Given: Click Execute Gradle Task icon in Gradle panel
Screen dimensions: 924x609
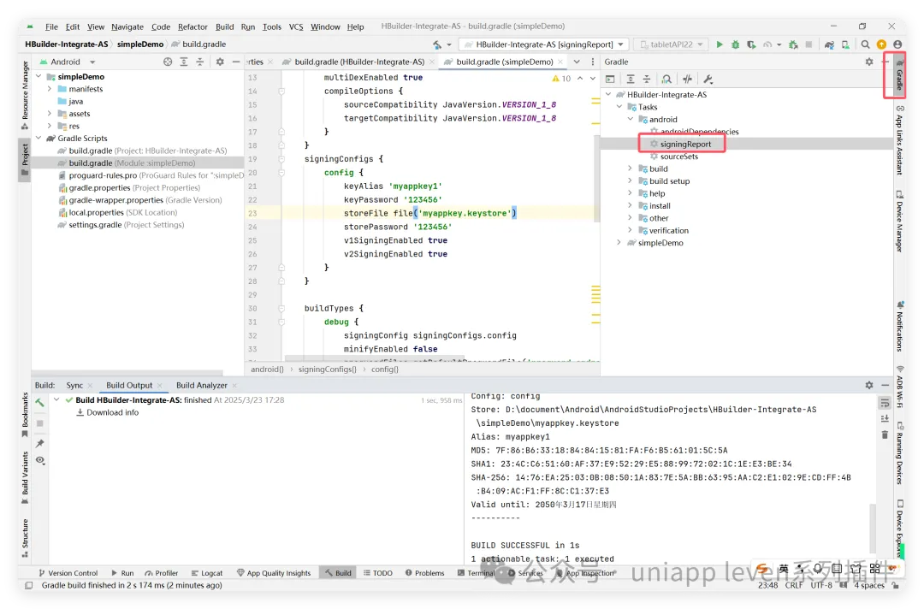Looking at the screenshot, I should pos(610,79).
